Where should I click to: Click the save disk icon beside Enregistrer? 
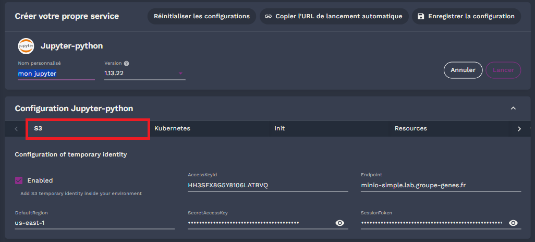(421, 16)
